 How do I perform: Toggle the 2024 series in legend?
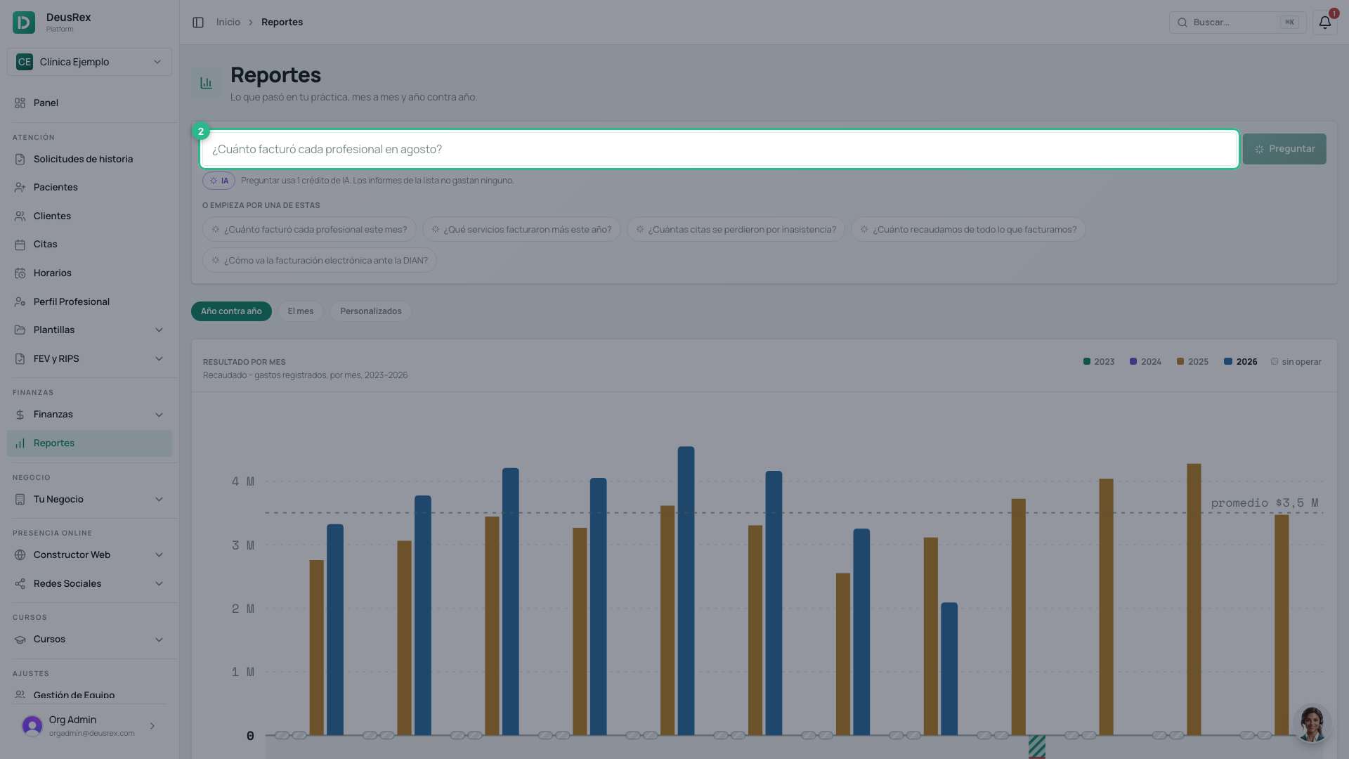point(1145,362)
